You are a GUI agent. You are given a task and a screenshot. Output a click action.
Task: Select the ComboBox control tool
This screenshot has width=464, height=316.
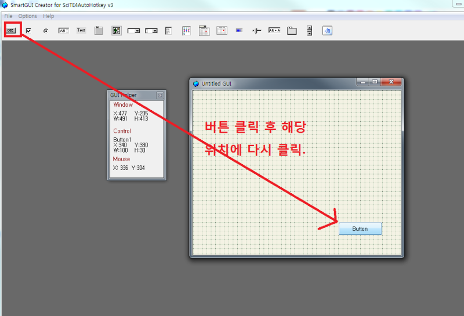151,31
